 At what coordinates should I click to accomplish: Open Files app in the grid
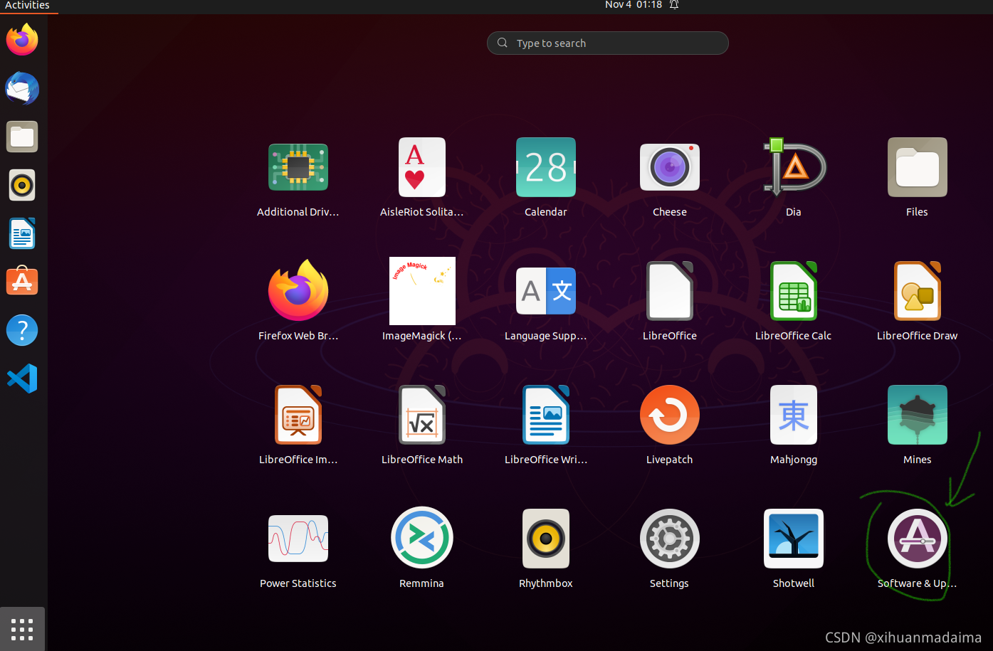click(918, 167)
